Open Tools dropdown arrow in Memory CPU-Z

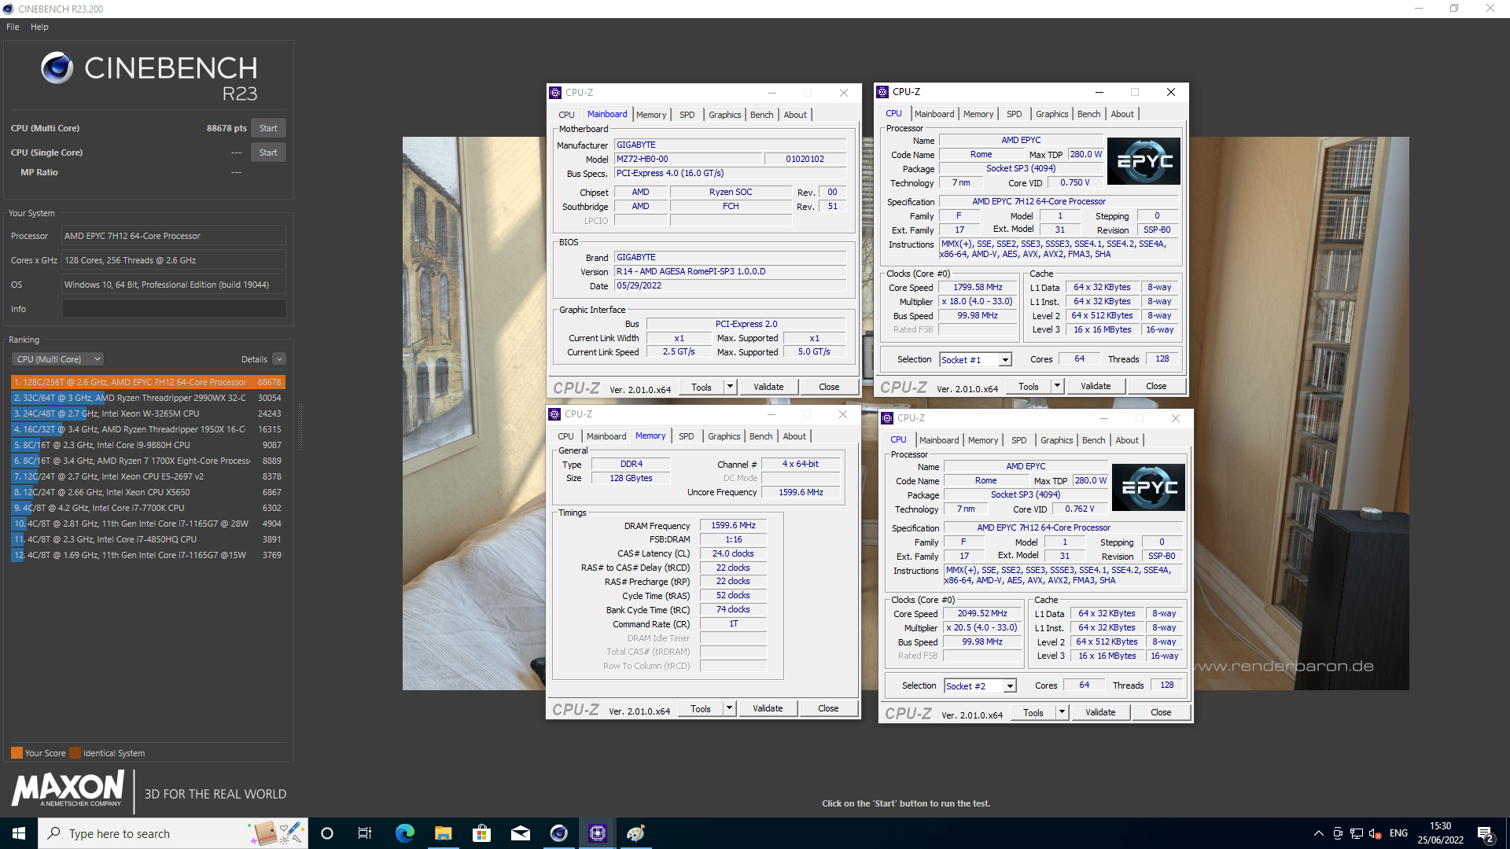(x=729, y=708)
